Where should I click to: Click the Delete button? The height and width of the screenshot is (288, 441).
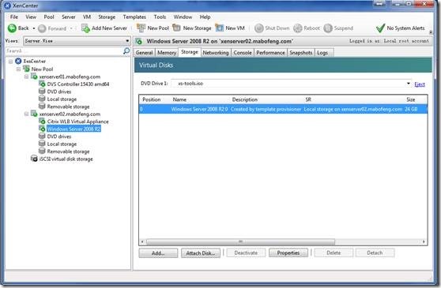coord(334,253)
